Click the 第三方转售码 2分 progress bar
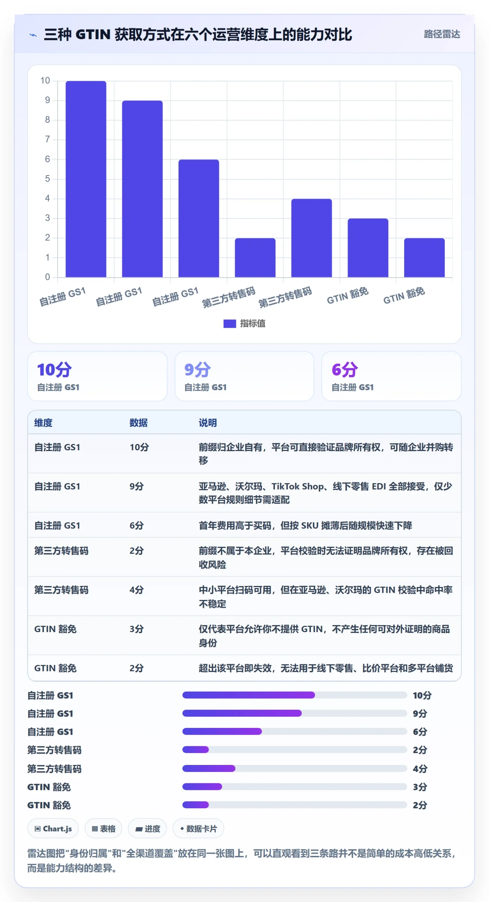Screen dimensions: 489x902 point(295,750)
